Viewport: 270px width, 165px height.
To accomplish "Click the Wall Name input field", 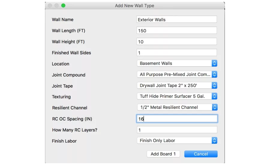I will pyautogui.click(x=176, y=19).
